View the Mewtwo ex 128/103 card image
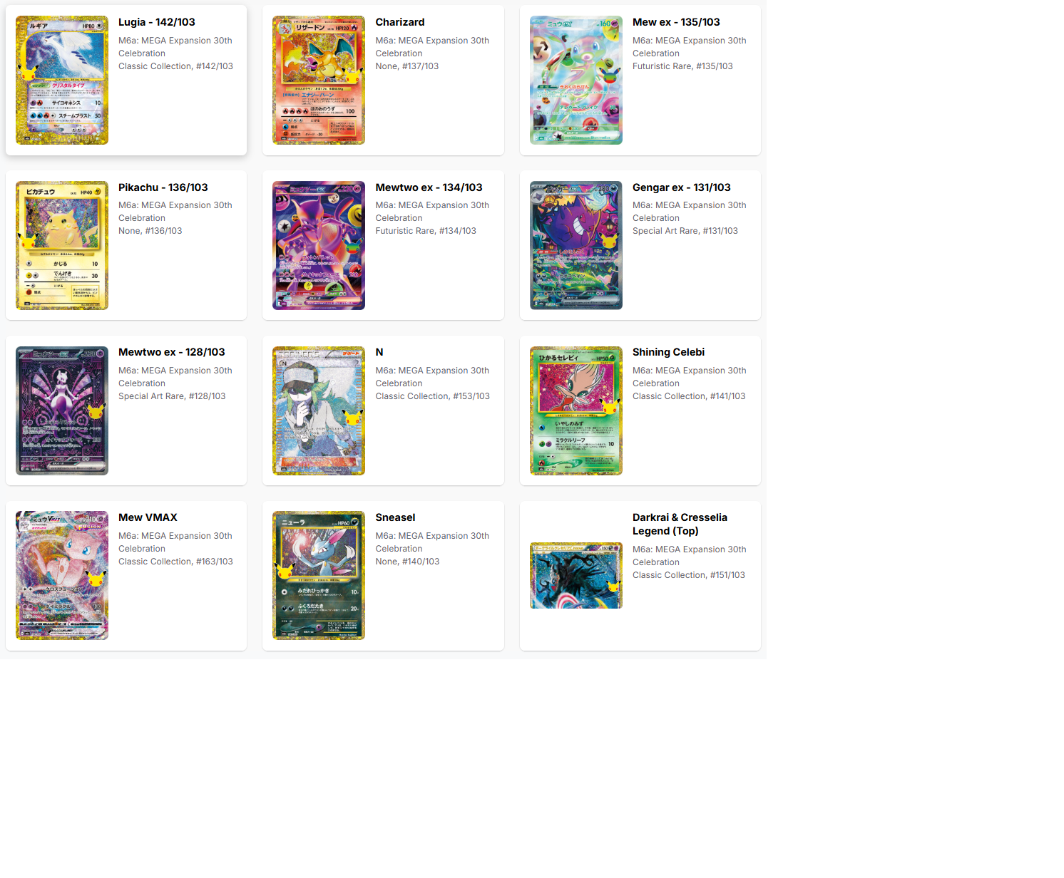1064x878 pixels. tap(62, 410)
